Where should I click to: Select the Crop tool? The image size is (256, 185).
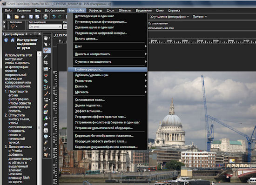coord(46,63)
